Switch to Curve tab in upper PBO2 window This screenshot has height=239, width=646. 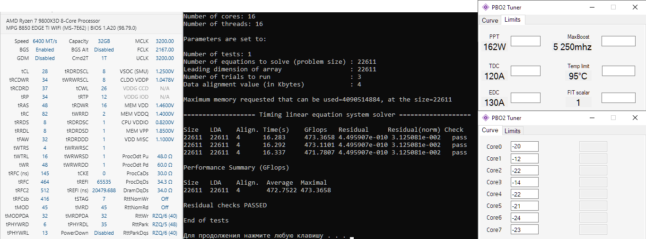click(490, 20)
